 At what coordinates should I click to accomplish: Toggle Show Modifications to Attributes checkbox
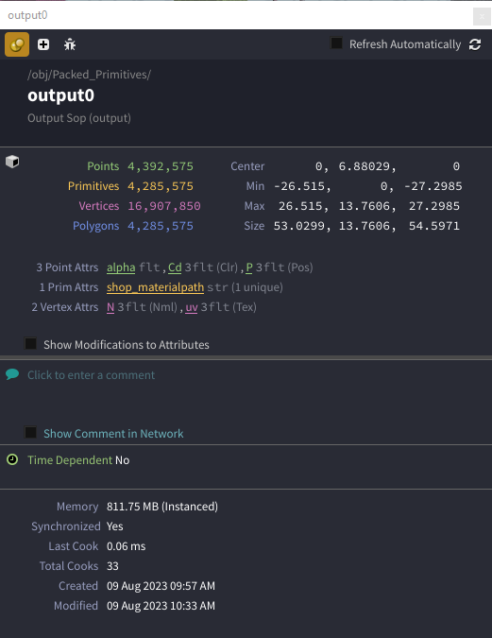pos(30,343)
